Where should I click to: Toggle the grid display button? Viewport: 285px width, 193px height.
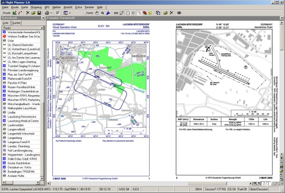pos(133,13)
